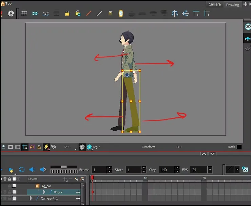Click the flip horizontal icon
The image size is (251, 206).
pyautogui.click(x=175, y=13)
